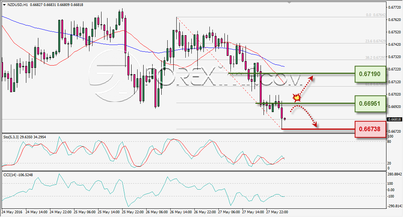The image size is (403, 217).
Task: Click price scale value 0.66920
Action: [394, 106]
